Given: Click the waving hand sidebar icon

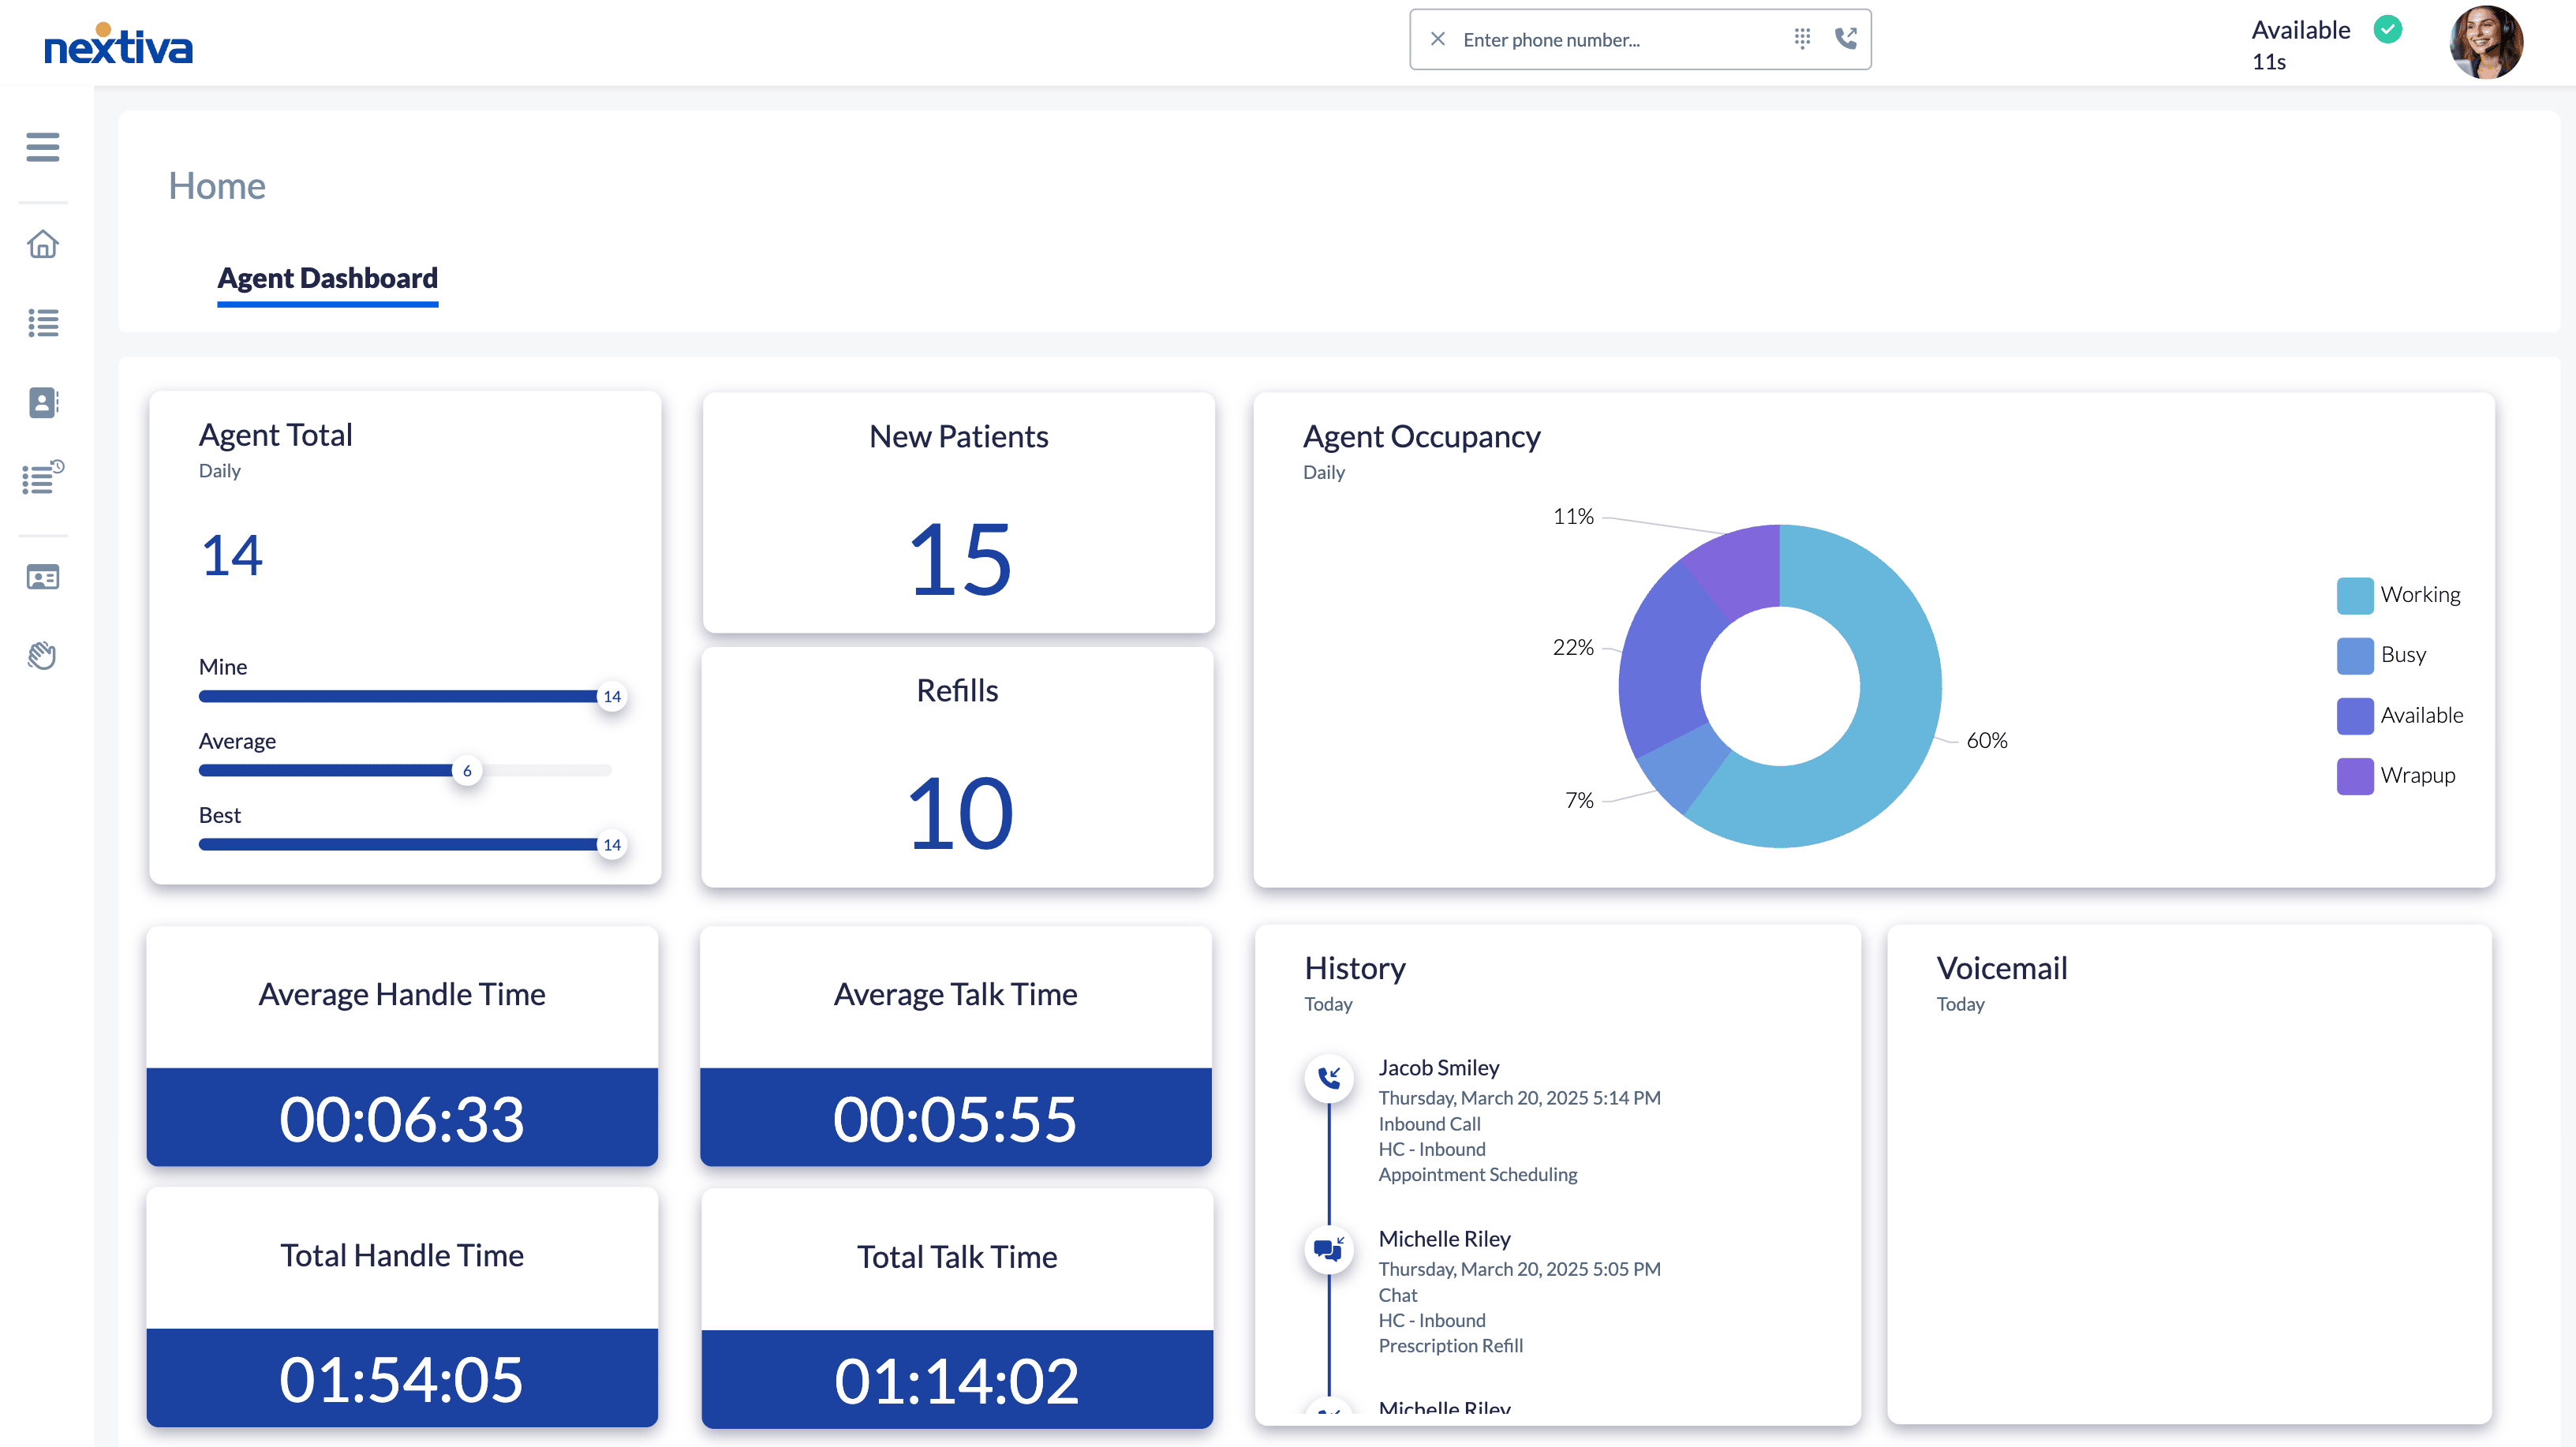Looking at the screenshot, I should [x=42, y=656].
